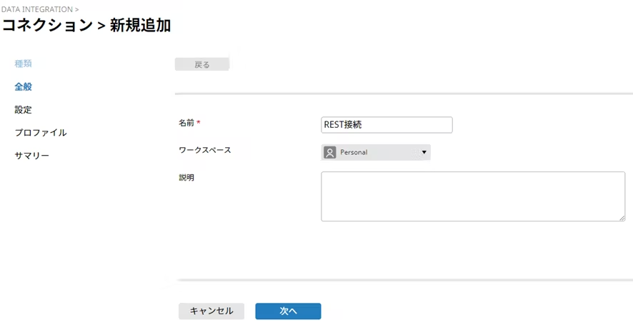The height and width of the screenshot is (325, 633).
Task: Click the 説明 textarea resize handle
Action: (x=622, y=217)
